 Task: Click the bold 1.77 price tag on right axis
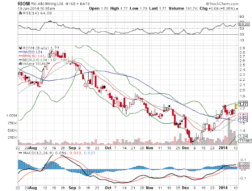[243, 104]
